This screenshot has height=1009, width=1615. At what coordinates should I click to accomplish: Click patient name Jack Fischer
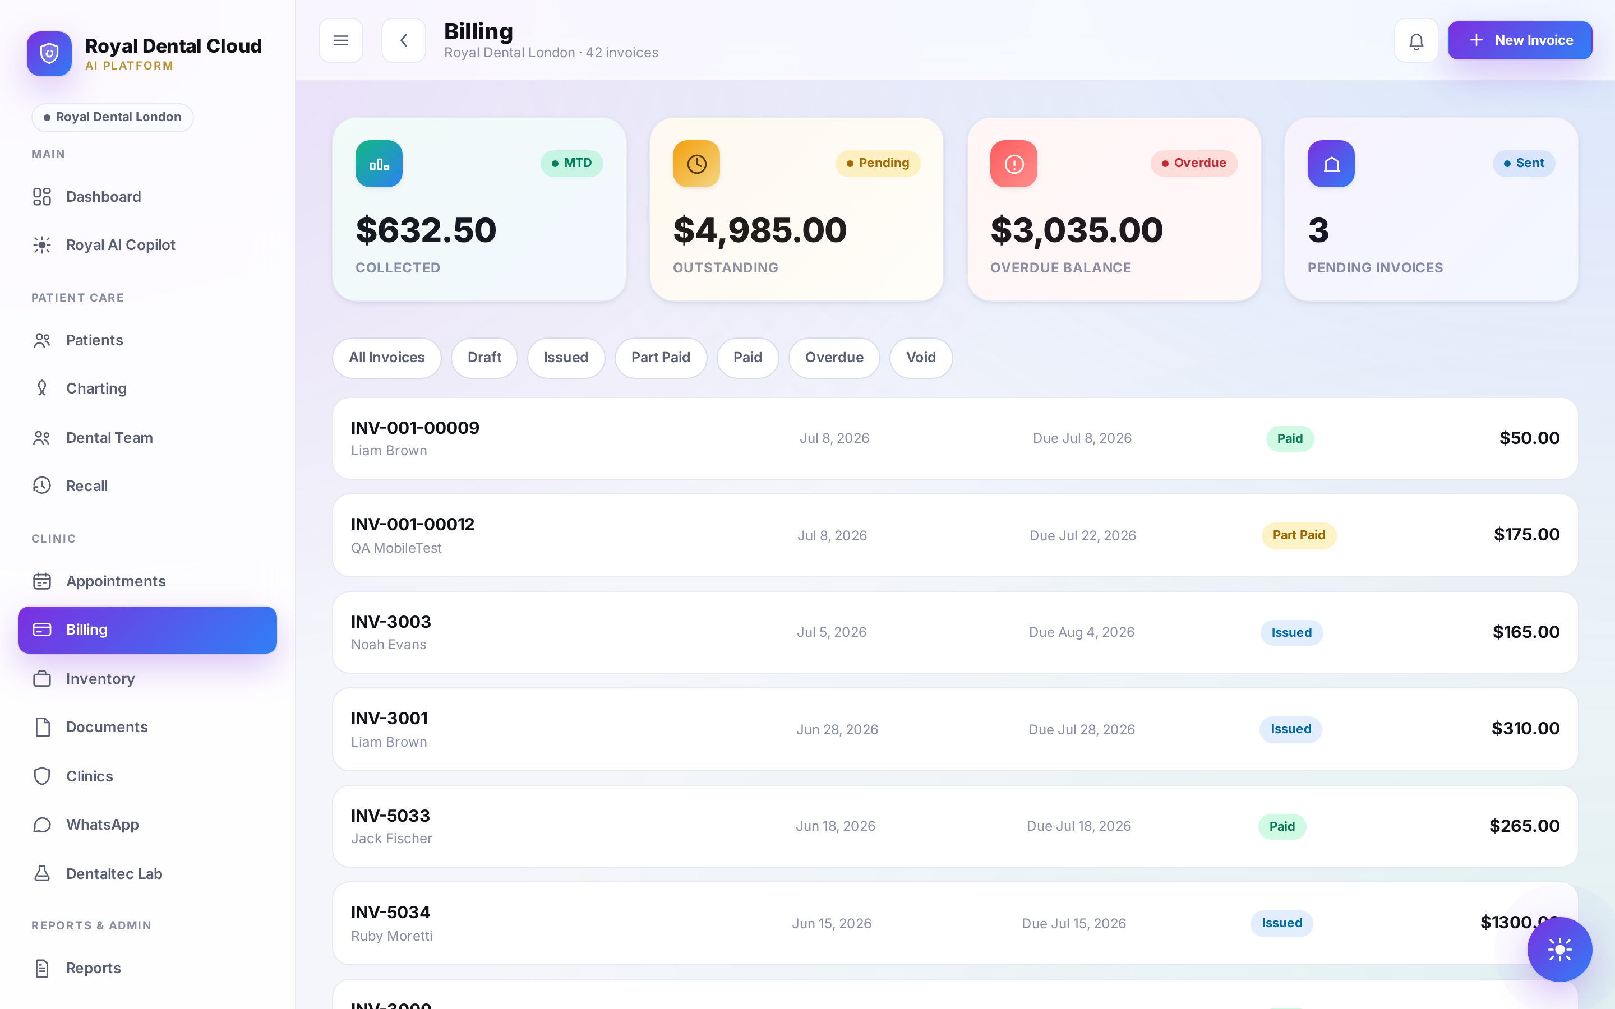392,839
